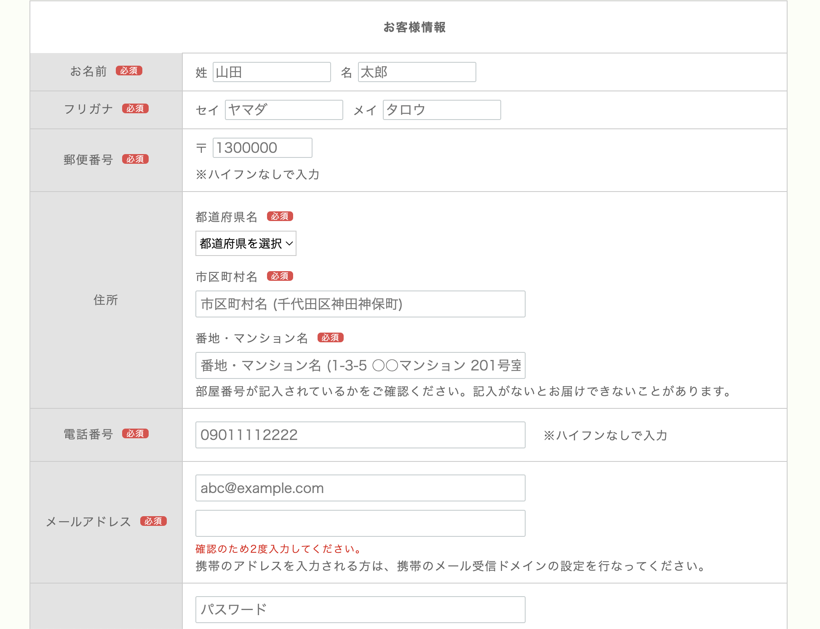Click the first email address field
820x629 pixels.
click(x=361, y=488)
